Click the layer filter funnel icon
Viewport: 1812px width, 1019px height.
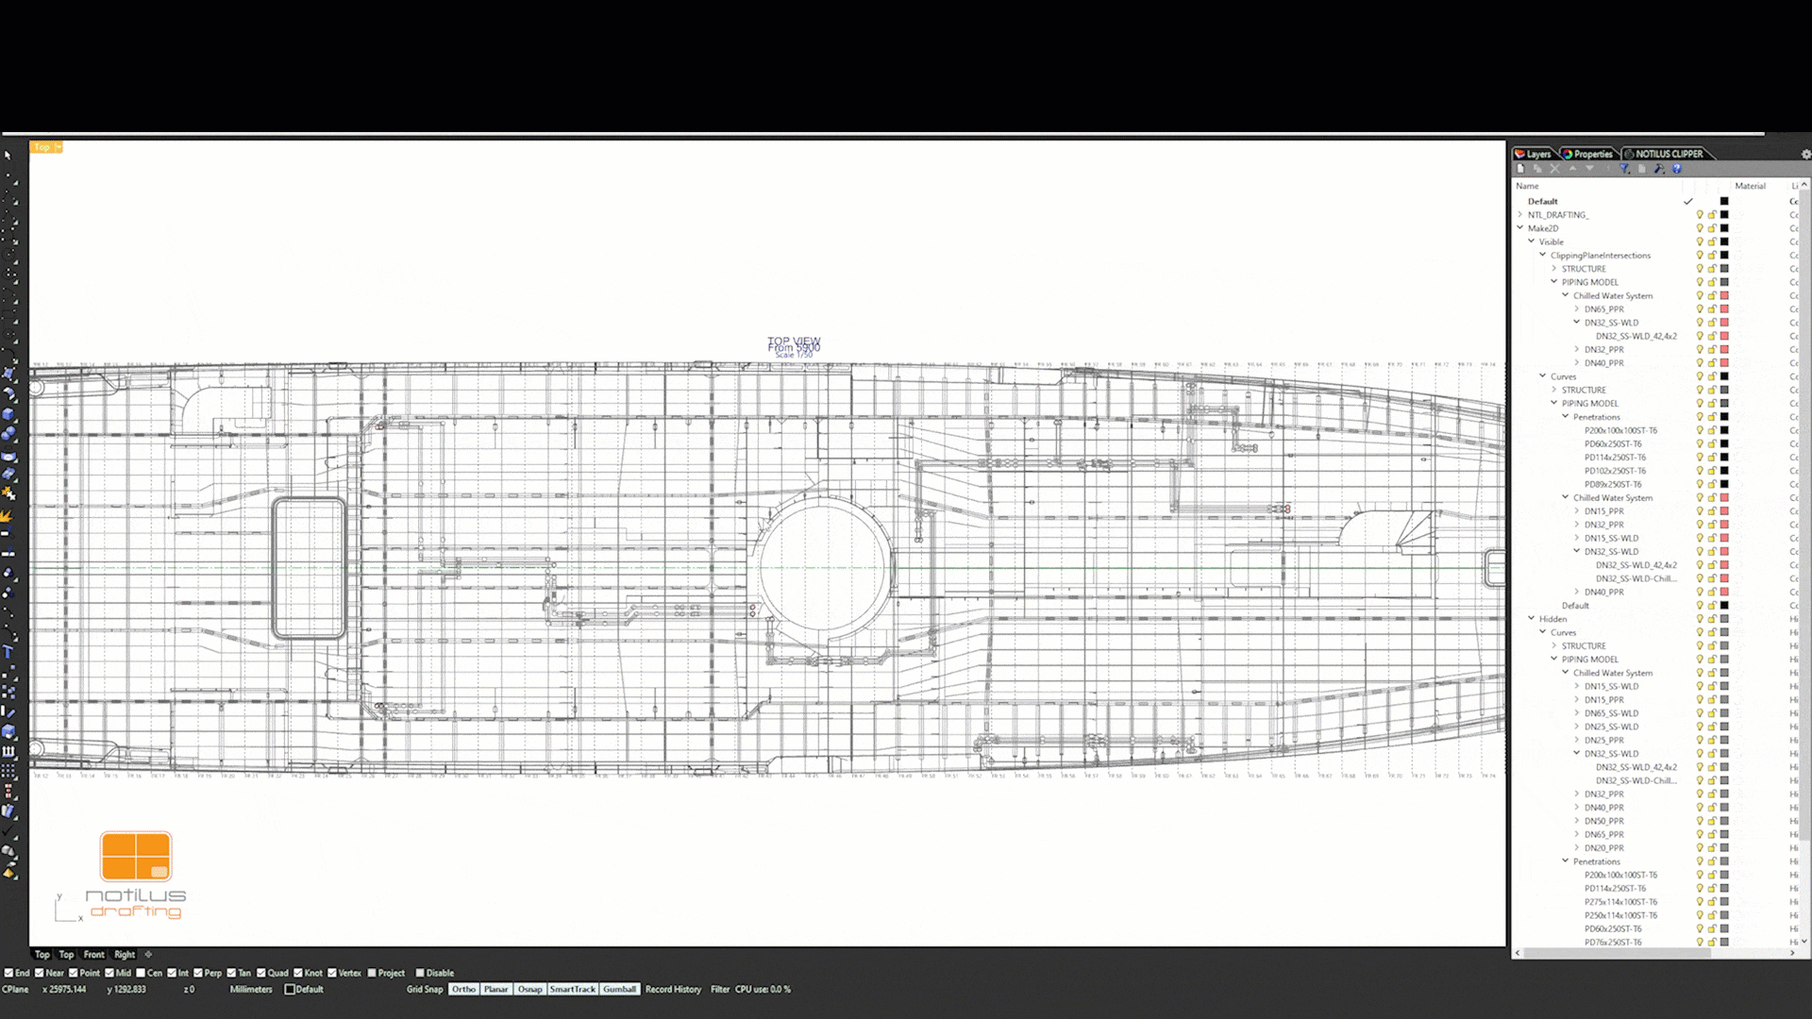(1624, 169)
